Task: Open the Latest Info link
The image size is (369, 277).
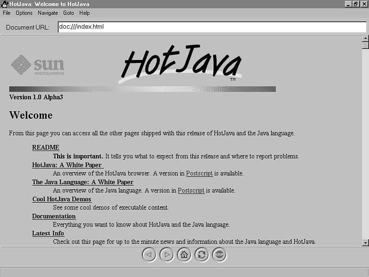Action: tap(48, 234)
